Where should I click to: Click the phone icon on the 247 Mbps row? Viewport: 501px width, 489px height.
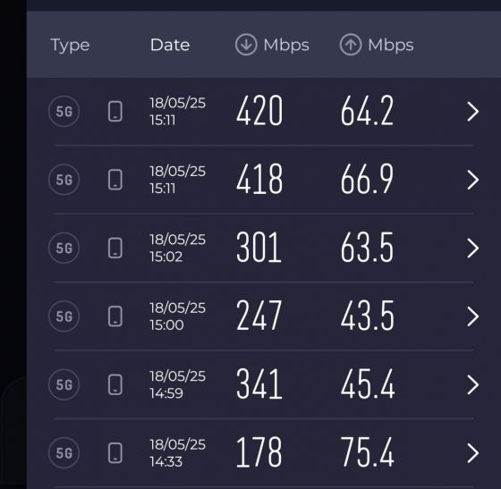click(x=115, y=316)
